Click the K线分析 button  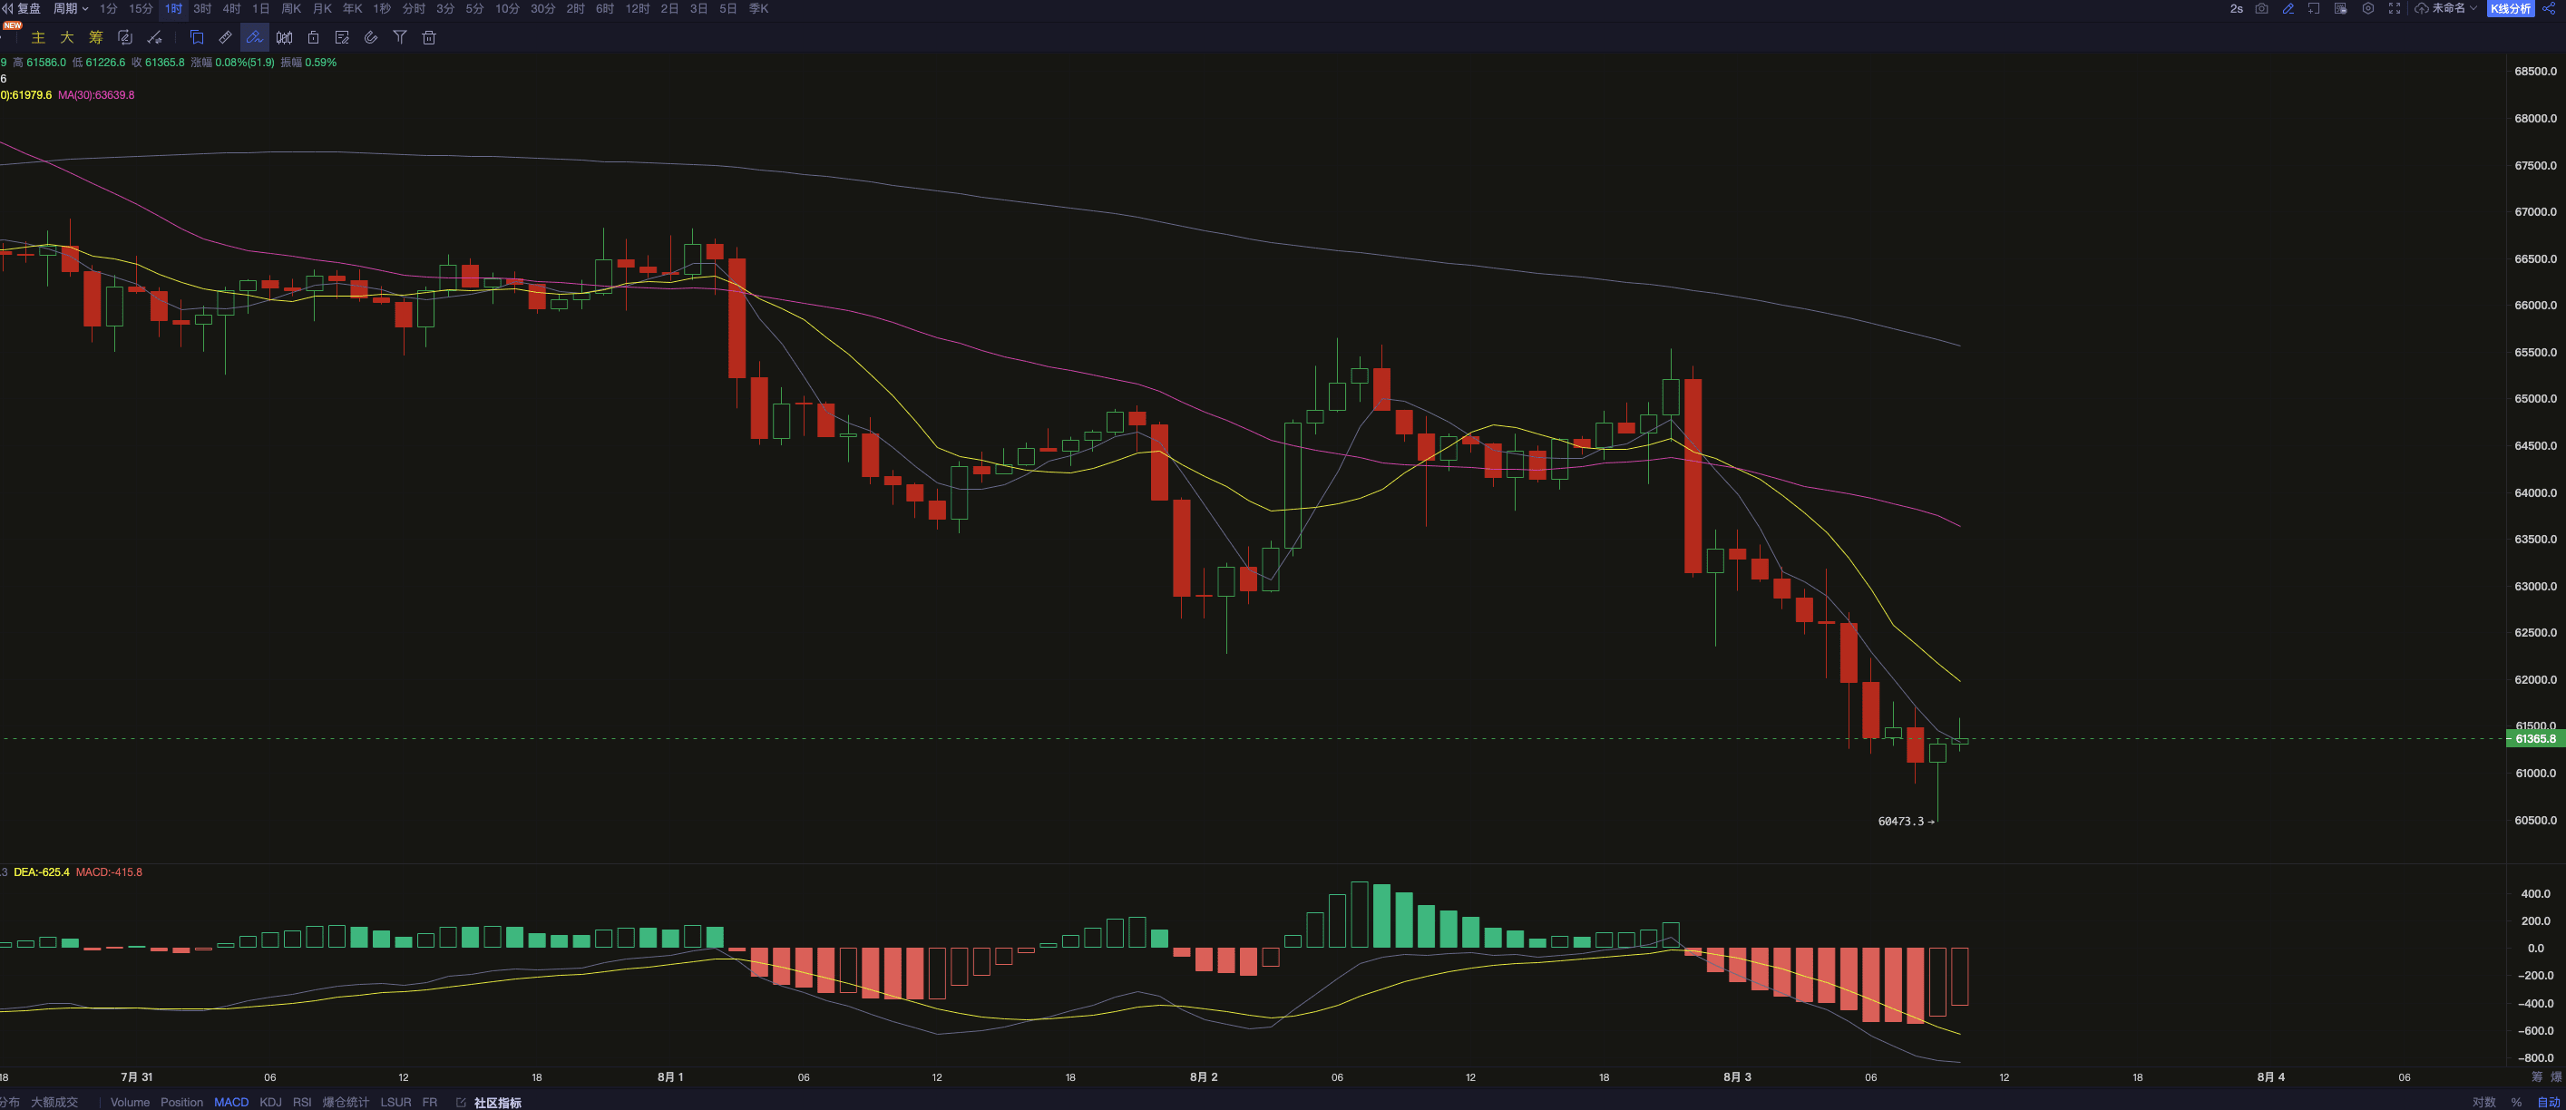(x=2511, y=9)
